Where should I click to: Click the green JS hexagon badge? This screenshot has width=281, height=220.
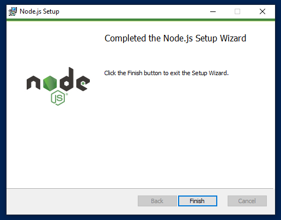(58, 98)
